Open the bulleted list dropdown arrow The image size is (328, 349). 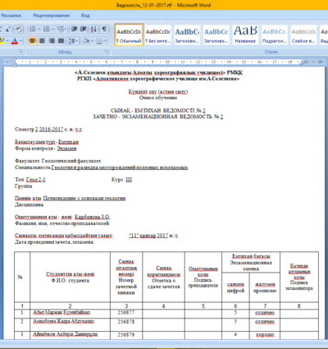39,29
